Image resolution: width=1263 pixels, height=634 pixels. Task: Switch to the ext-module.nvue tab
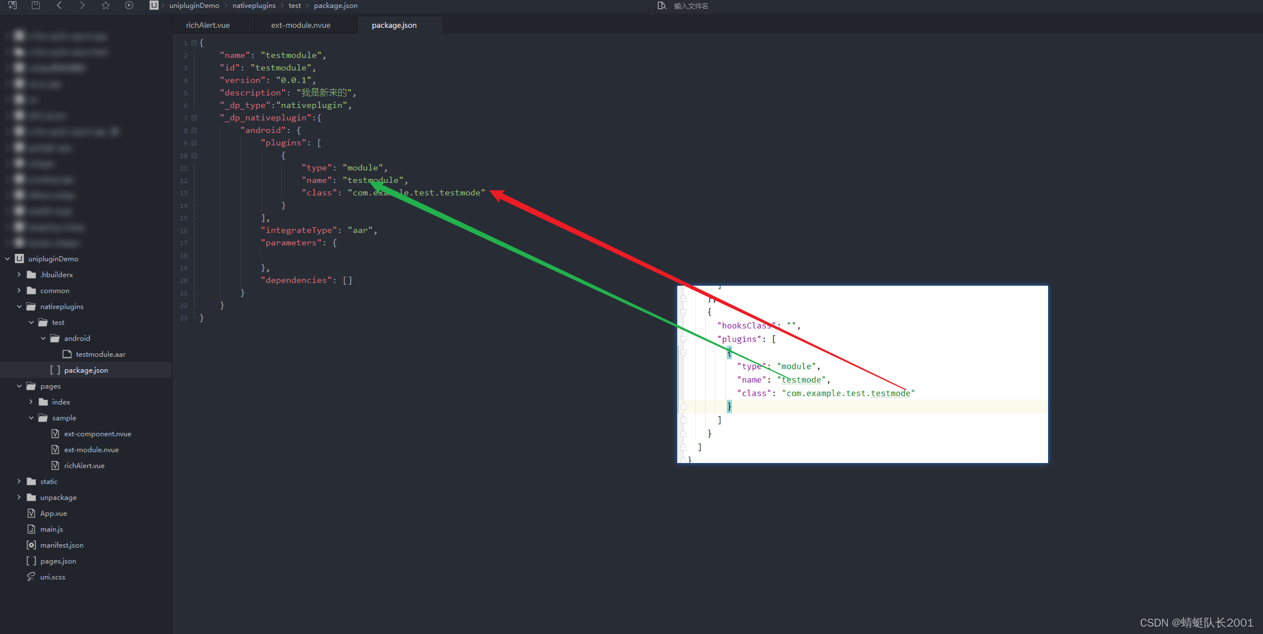pos(300,25)
